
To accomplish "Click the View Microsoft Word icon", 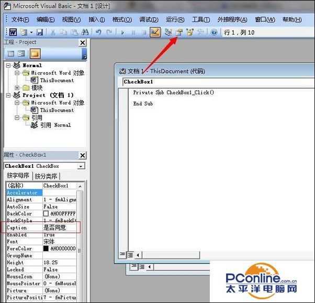I will point(13,32).
